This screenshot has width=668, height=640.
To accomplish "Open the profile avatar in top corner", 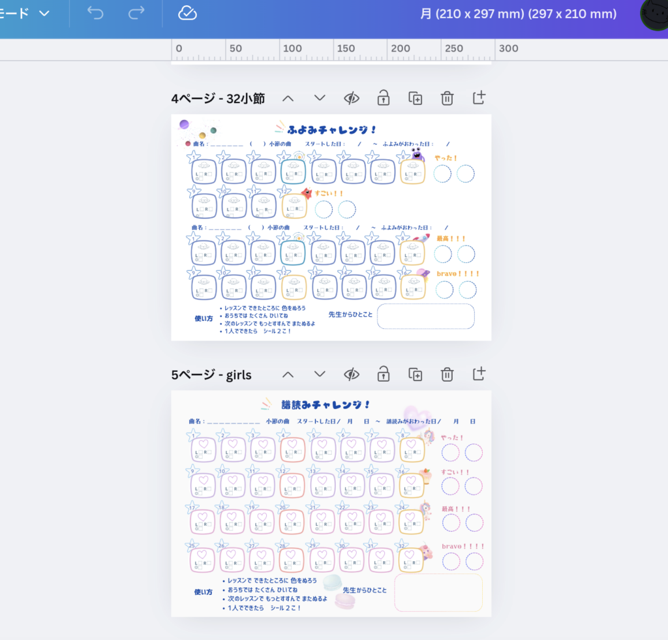I will (x=654, y=14).
